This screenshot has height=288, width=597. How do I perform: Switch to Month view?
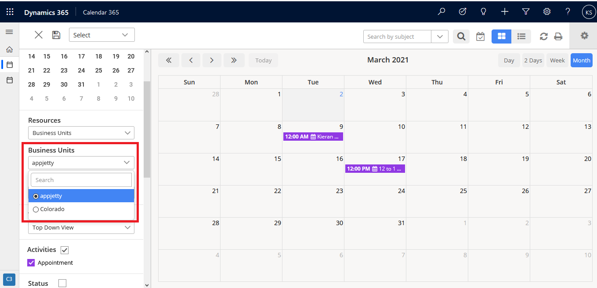(582, 60)
